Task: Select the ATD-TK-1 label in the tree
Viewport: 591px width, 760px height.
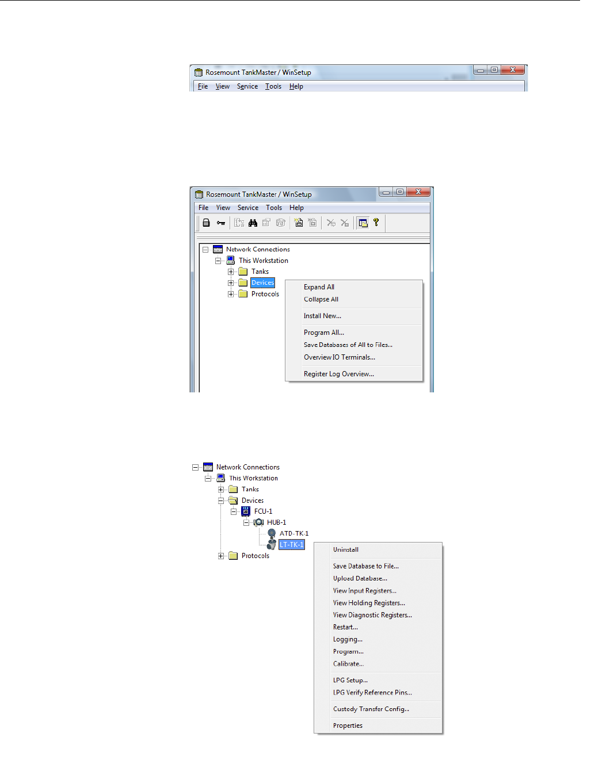Action: [294, 533]
